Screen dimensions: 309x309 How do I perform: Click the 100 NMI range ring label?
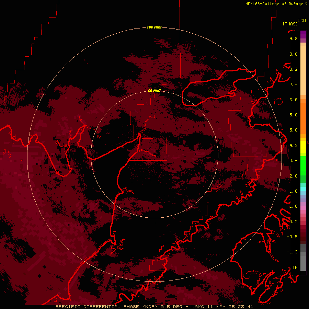[x=154, y=27]
